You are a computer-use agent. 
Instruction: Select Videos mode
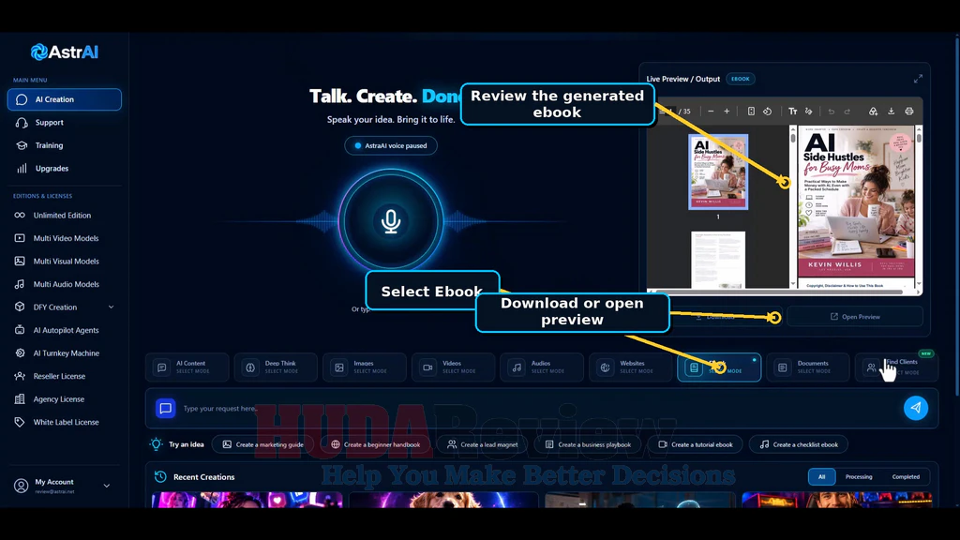(454, 367)
